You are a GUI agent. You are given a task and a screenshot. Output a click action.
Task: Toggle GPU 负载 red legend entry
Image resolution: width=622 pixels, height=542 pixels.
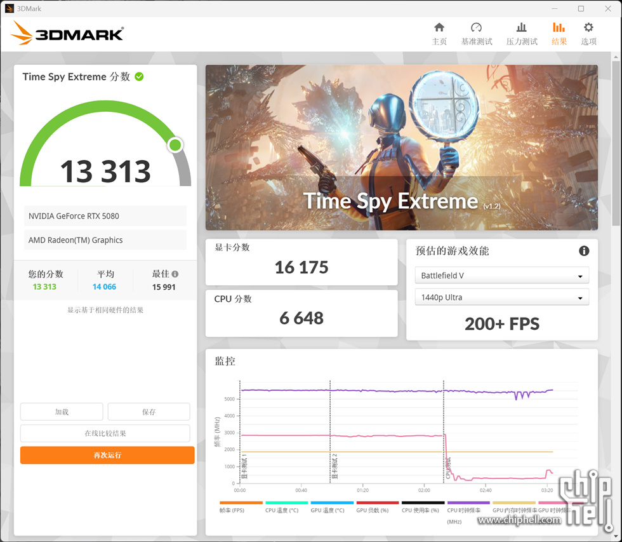point(377,507)
